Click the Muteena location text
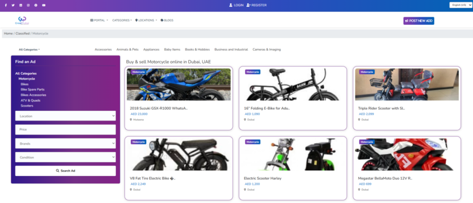 pos(139,119)
